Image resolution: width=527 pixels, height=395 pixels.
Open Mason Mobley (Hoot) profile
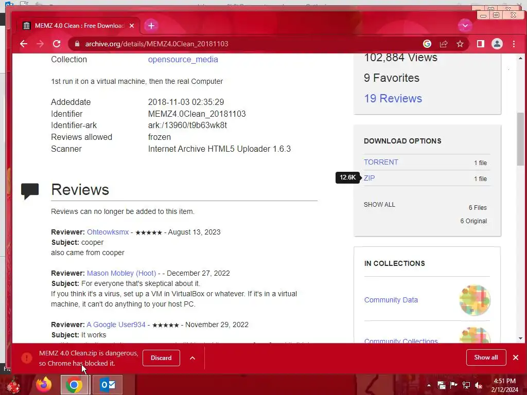pyautogui.click(x=121, y=273)
